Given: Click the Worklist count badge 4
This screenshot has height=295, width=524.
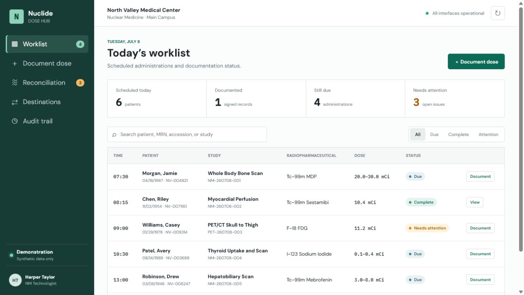Looking at the screenshot, I should click(x=80, y=44).
